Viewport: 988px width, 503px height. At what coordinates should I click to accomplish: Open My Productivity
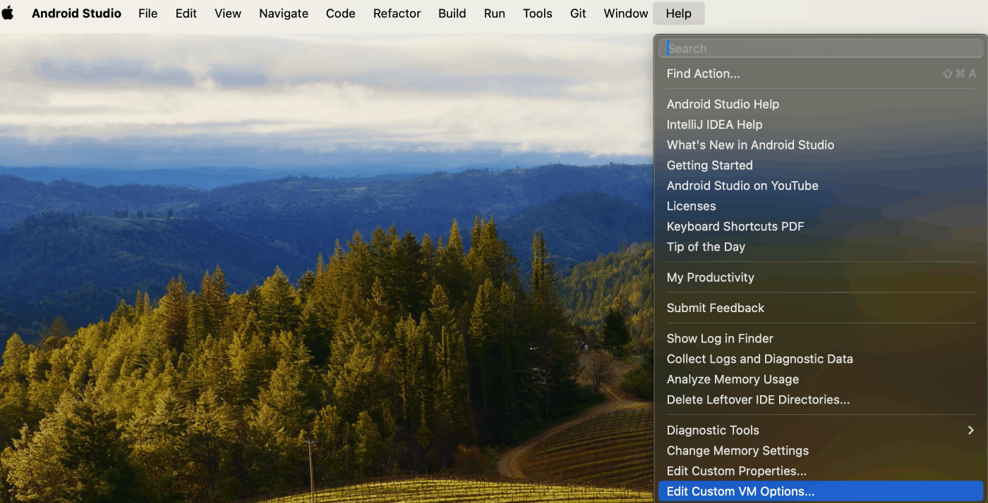821,277
